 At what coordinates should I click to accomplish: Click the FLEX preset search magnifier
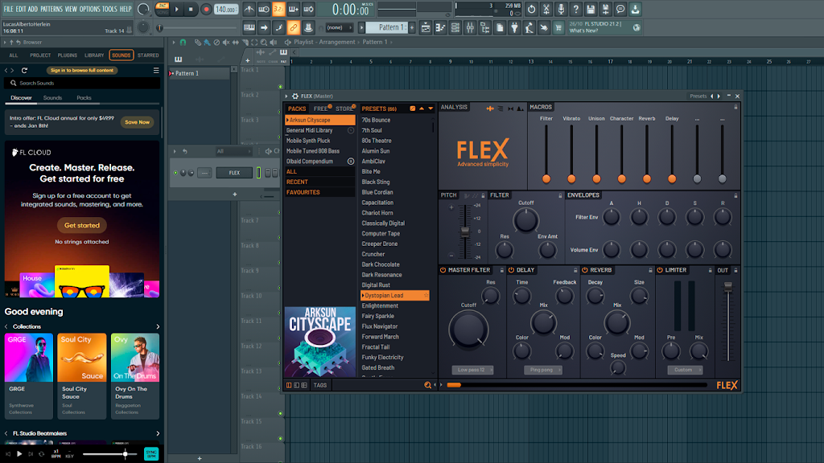[428, 385]
